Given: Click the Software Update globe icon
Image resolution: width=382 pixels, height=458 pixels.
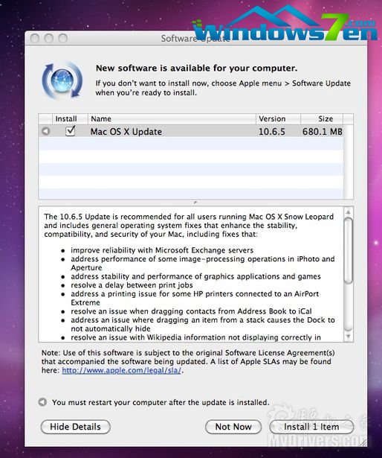Looking at the screenshot, I should tap(62, 80).
